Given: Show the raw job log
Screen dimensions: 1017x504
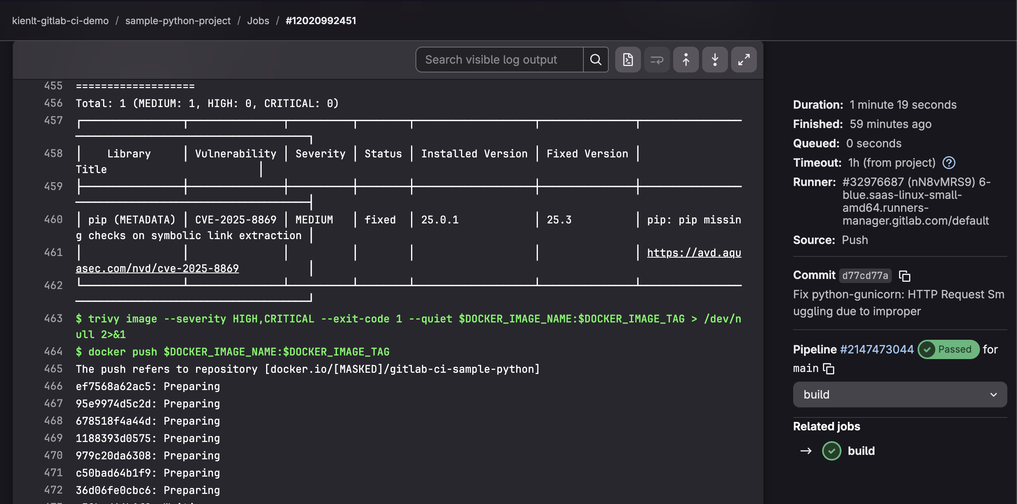Looking at the screenshot, I should click(628, 60).
